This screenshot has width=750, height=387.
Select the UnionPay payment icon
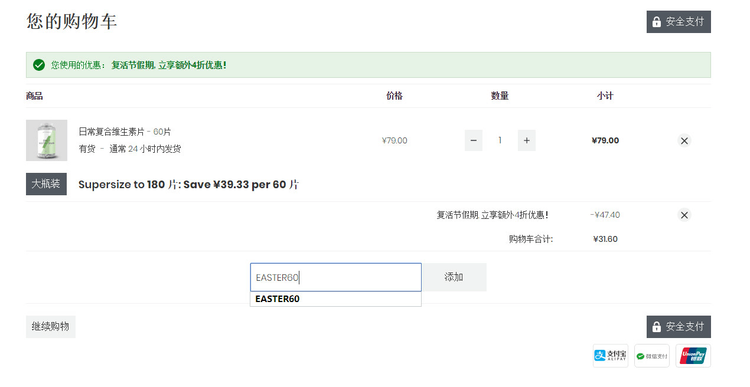693,356
